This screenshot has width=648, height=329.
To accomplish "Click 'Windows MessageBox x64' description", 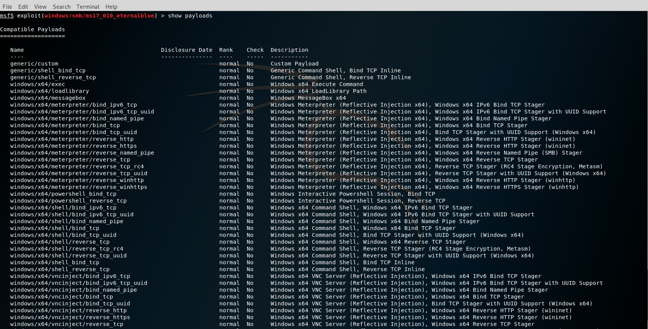I will (308, 98).
